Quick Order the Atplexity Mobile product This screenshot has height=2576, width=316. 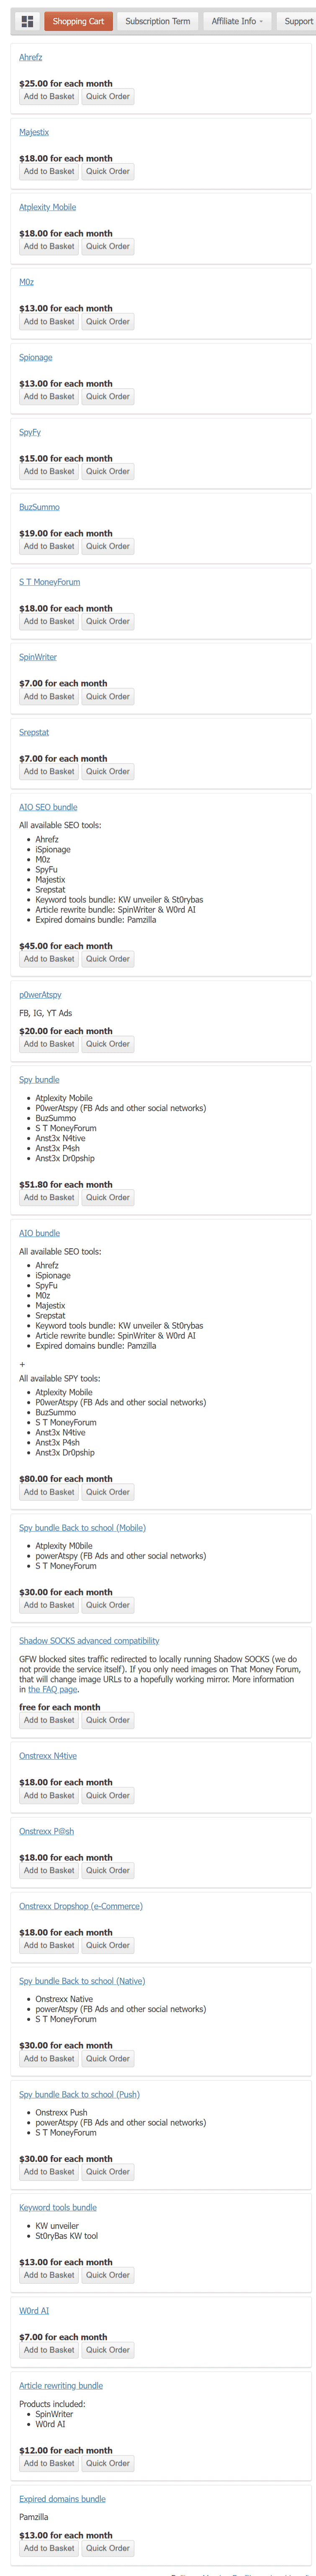point(108,246)
